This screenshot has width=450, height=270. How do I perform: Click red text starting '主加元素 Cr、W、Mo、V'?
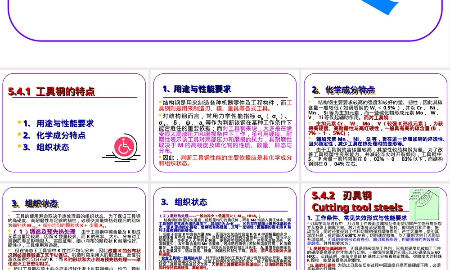tap(376, 128)
